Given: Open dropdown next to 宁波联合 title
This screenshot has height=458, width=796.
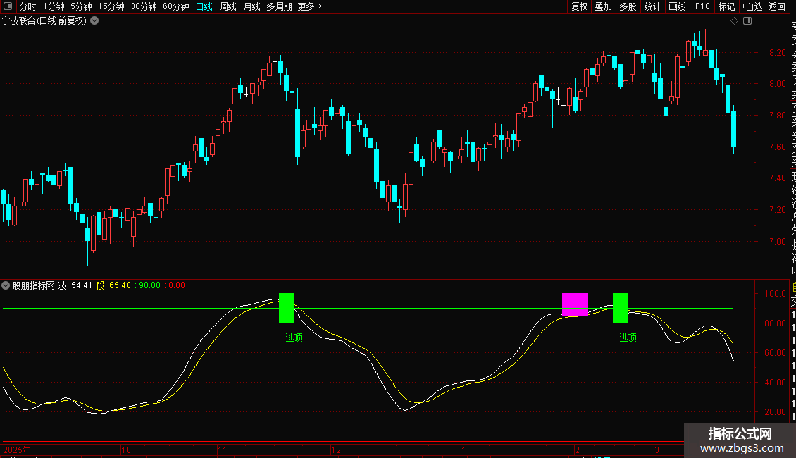Looking at the screenshot, I should [94, 21].
